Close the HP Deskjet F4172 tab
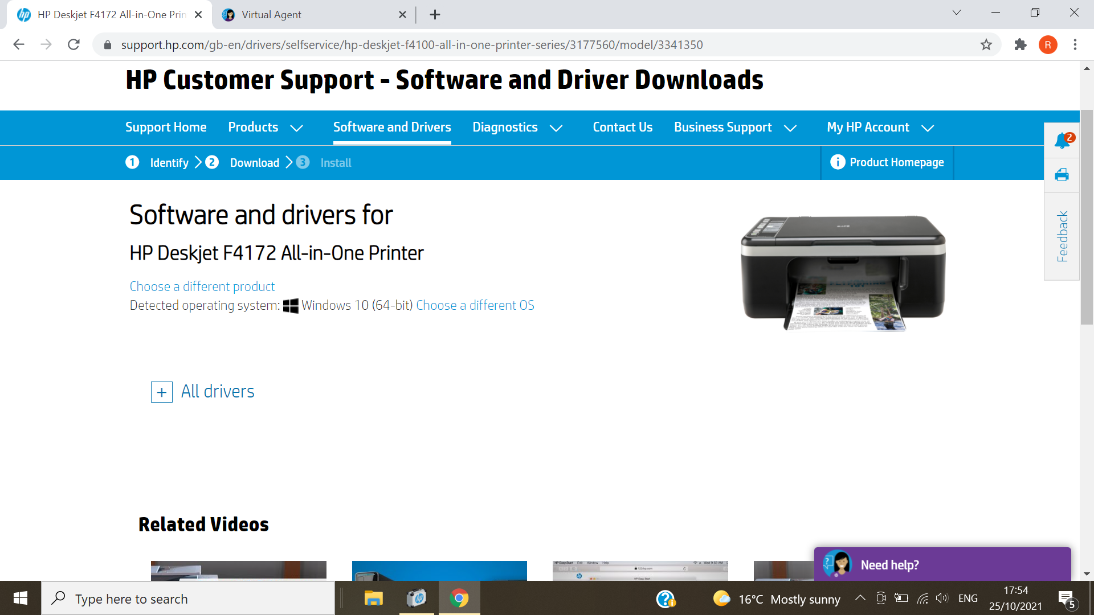Viewport: 1094px width, 615px height. pyautogui.click(x=198, y=14)
